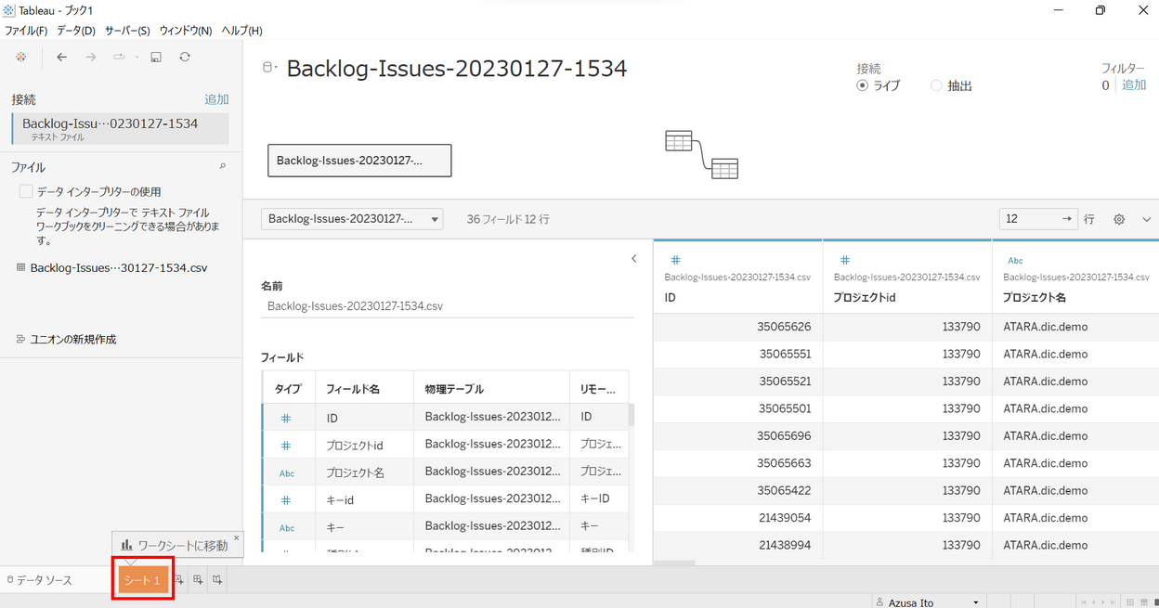Click the type icon in the キーid field row
This screenshot has height=608, width=1159.
pos(286,499)
